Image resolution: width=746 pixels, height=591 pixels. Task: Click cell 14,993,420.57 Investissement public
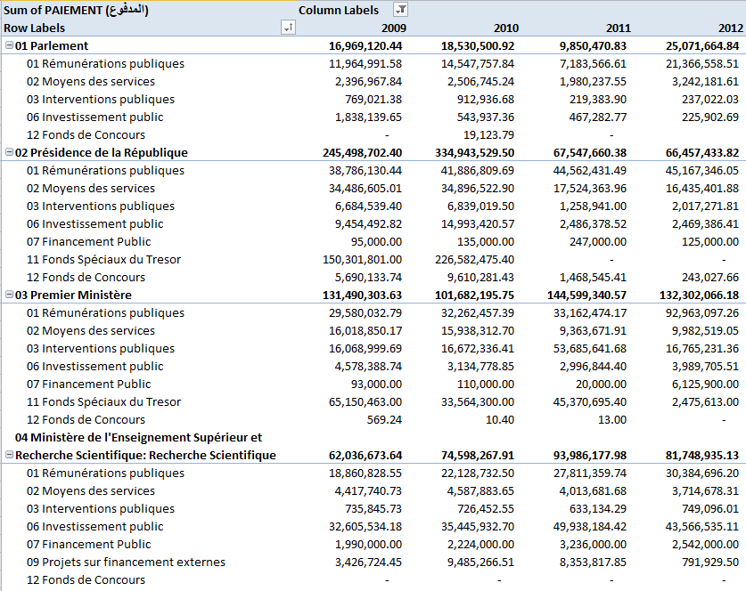(x=478, y=224)
